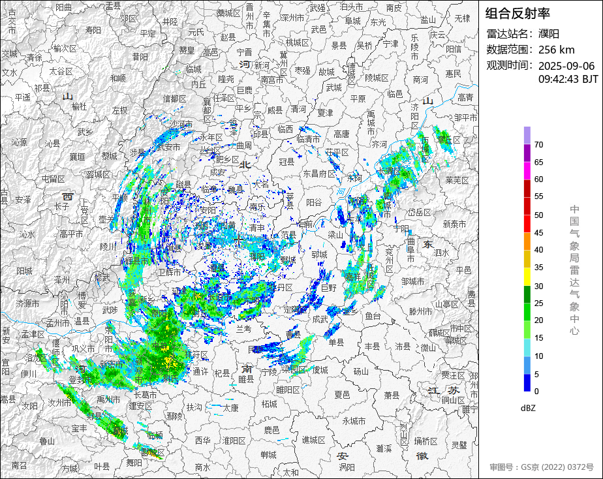The image size is (603, 479).
Task: Click the 高青 label on the map
Action: (465, 98)
